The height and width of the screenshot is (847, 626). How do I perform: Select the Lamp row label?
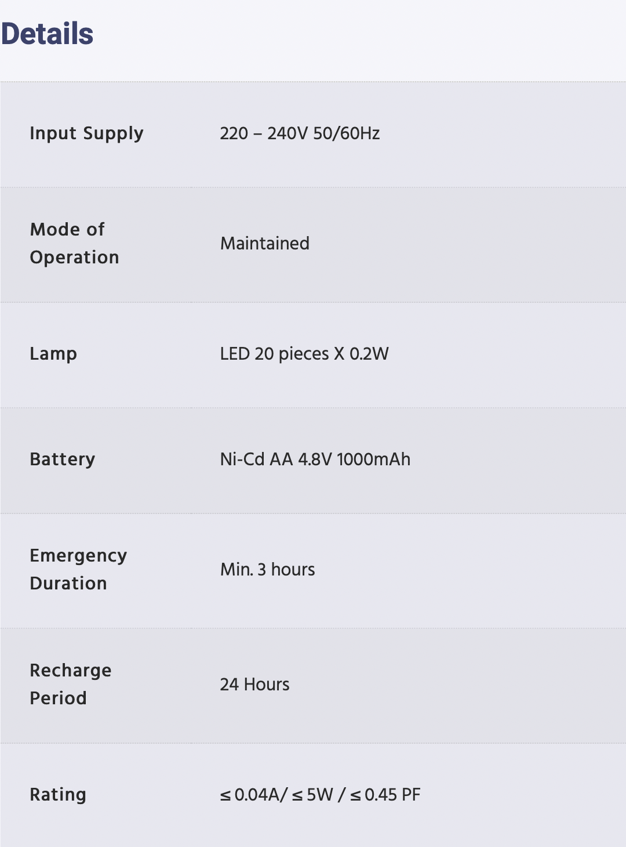(53, 354)
